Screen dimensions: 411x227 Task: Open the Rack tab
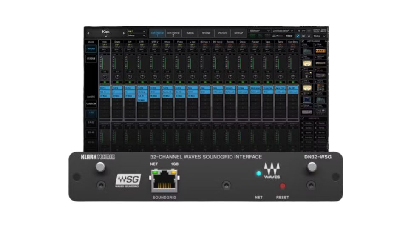coord(190,33)
